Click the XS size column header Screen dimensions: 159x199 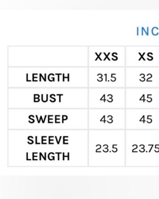pyautogui.click(x=146, y=57)
